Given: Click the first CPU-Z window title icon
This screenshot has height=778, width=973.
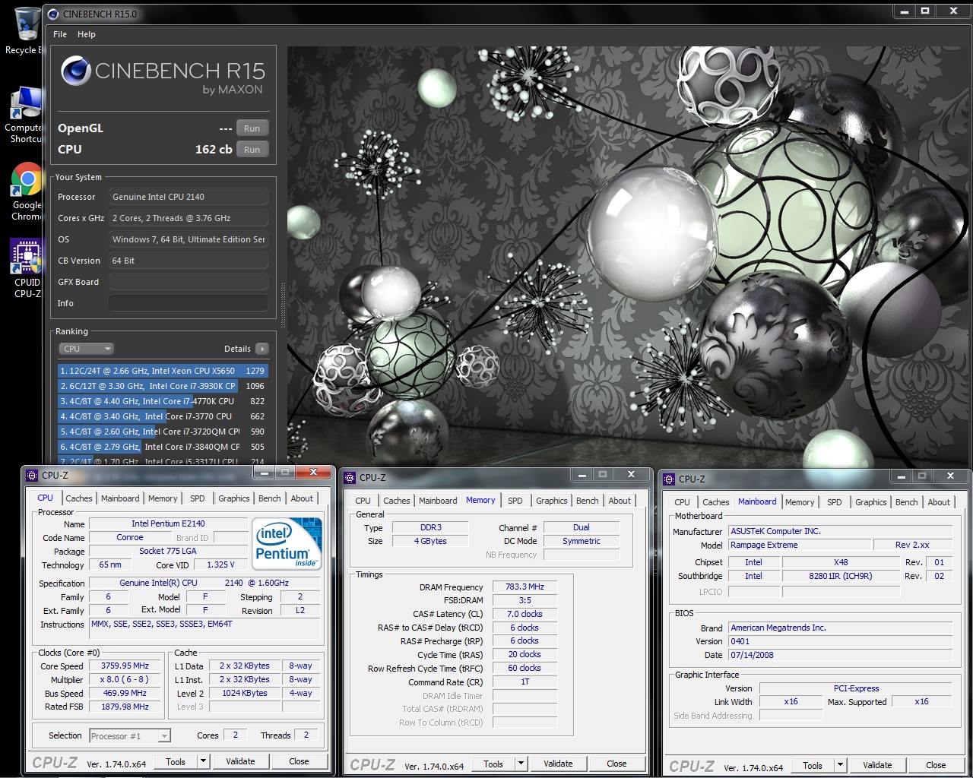Looking at the screenshot, I should point(31,476).
